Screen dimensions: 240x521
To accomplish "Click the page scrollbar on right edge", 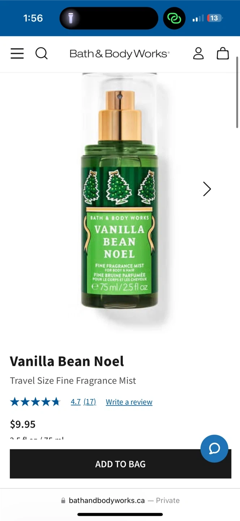I will [x=237, y=92].
